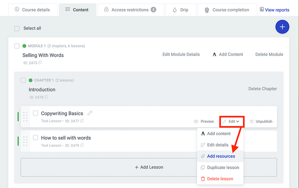The image size is (299, 188).
Task: Copy lesson ID 2477 icon
Action: pyautogui.click(x=82, y=121)
